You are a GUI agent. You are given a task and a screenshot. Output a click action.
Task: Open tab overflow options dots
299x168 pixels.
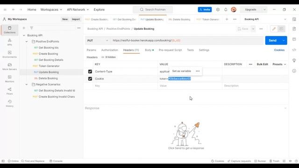(235, 19)
